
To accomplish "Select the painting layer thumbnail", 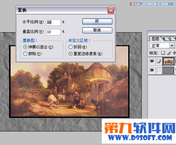I will [169, 61].
